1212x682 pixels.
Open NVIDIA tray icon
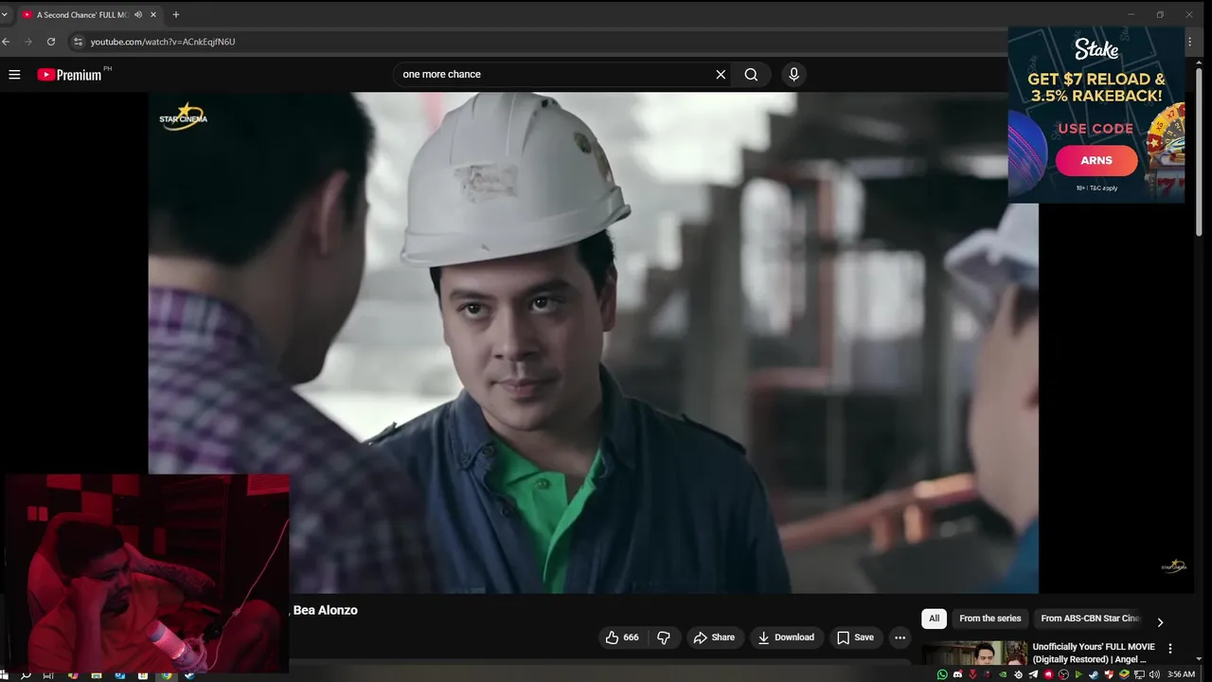1004,674
